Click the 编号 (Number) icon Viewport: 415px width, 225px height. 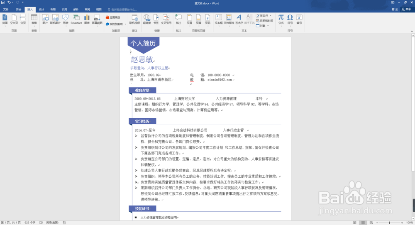pyautogui.click(x=299, y=20)
